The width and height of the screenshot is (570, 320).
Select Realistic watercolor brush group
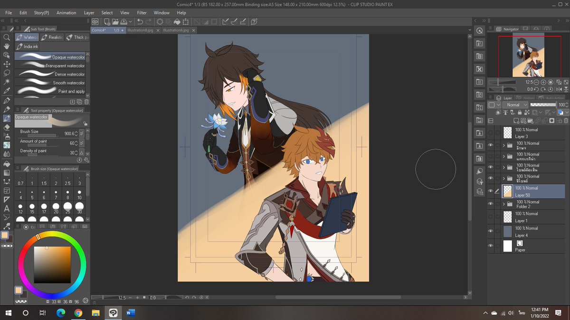point(52,37)
